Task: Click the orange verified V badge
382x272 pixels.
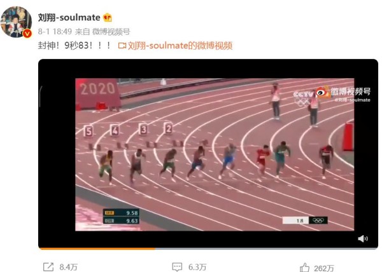Action: (27, 33)
